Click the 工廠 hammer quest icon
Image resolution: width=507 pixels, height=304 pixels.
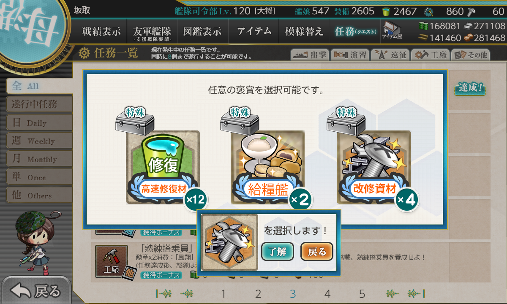[x=111, y=261]
